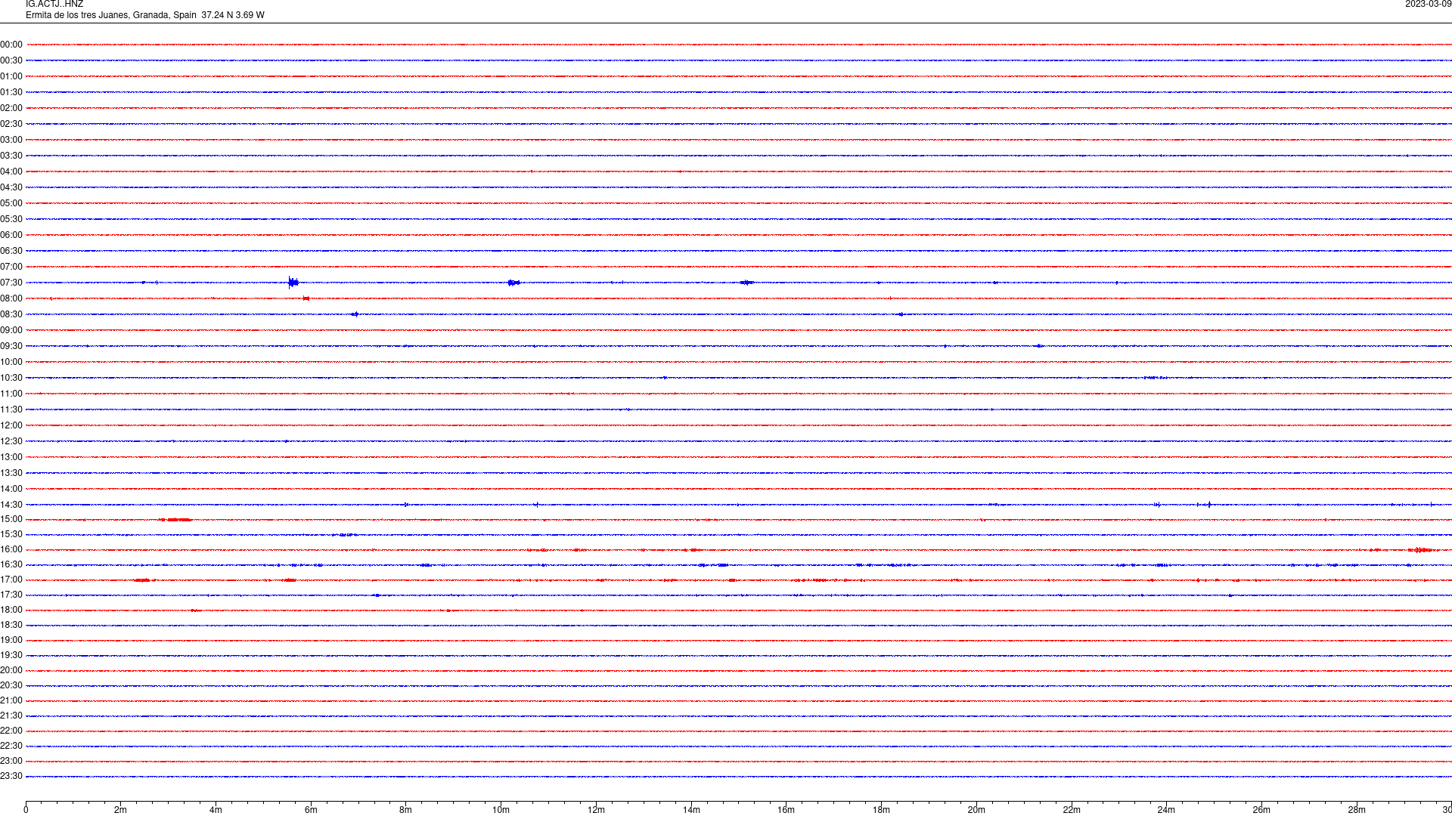1452x816 pixels.
Task: Select the 16:30 row time label
Action: [x=11, y=564]
